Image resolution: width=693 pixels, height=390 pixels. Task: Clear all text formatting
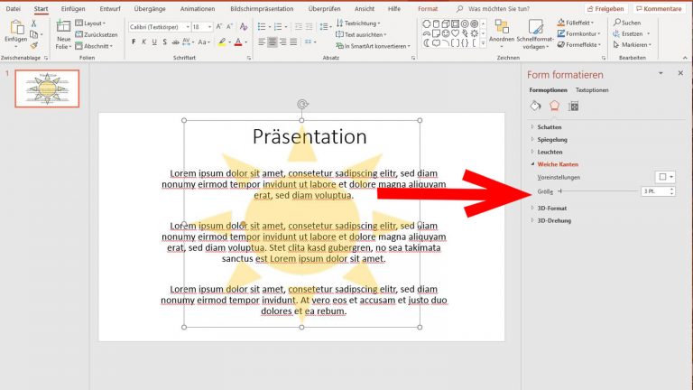(244, 27)
